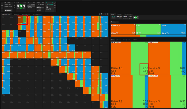Click the изменить button
The width and height of the screenshot is (187, 109).
click(x=8, y=10)
